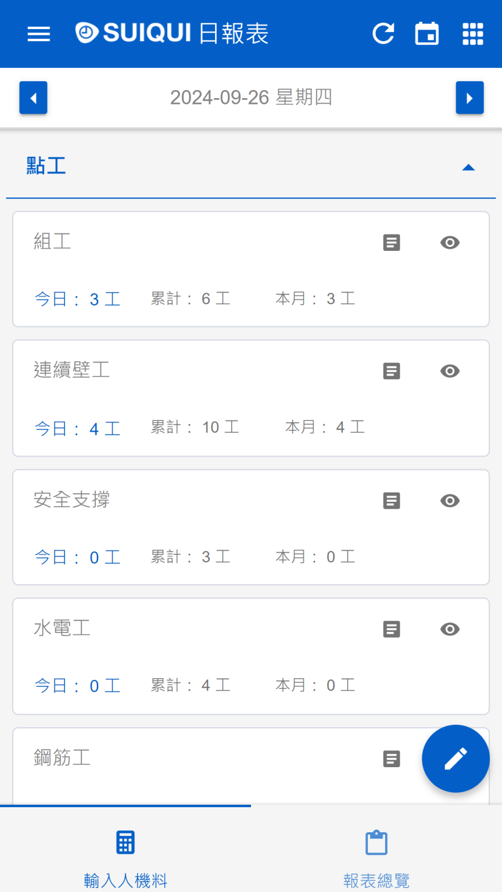Toggle eye visibility for 安全支撐
Viewport: 502px width, 892px height.
450,501
